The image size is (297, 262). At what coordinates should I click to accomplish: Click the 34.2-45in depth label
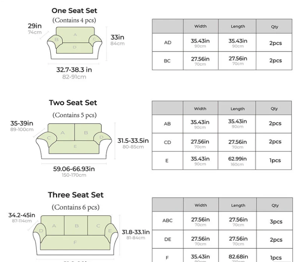click(x=22, y=215)
